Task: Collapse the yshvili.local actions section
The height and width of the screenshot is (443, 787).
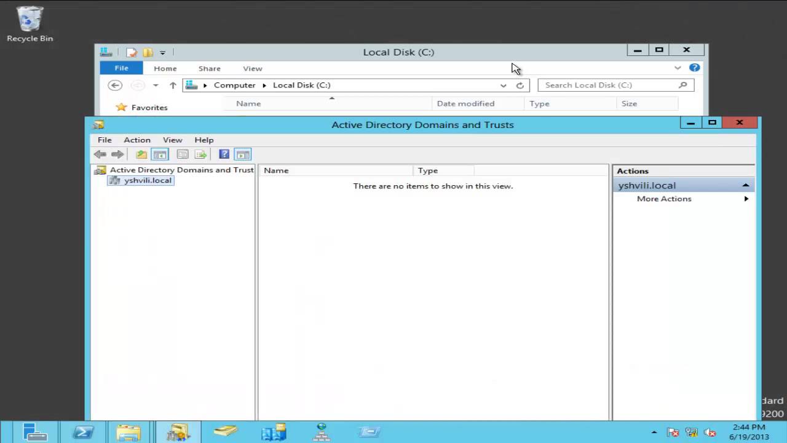Action: coord(745,185)
